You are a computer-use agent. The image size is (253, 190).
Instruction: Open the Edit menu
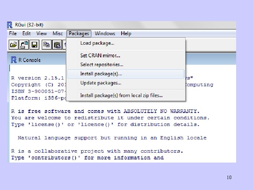[26, 33]
